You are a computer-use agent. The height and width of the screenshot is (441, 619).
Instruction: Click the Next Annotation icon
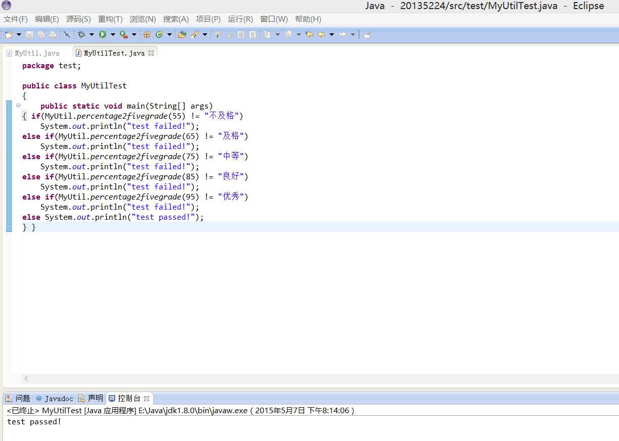tap(267, 34)
